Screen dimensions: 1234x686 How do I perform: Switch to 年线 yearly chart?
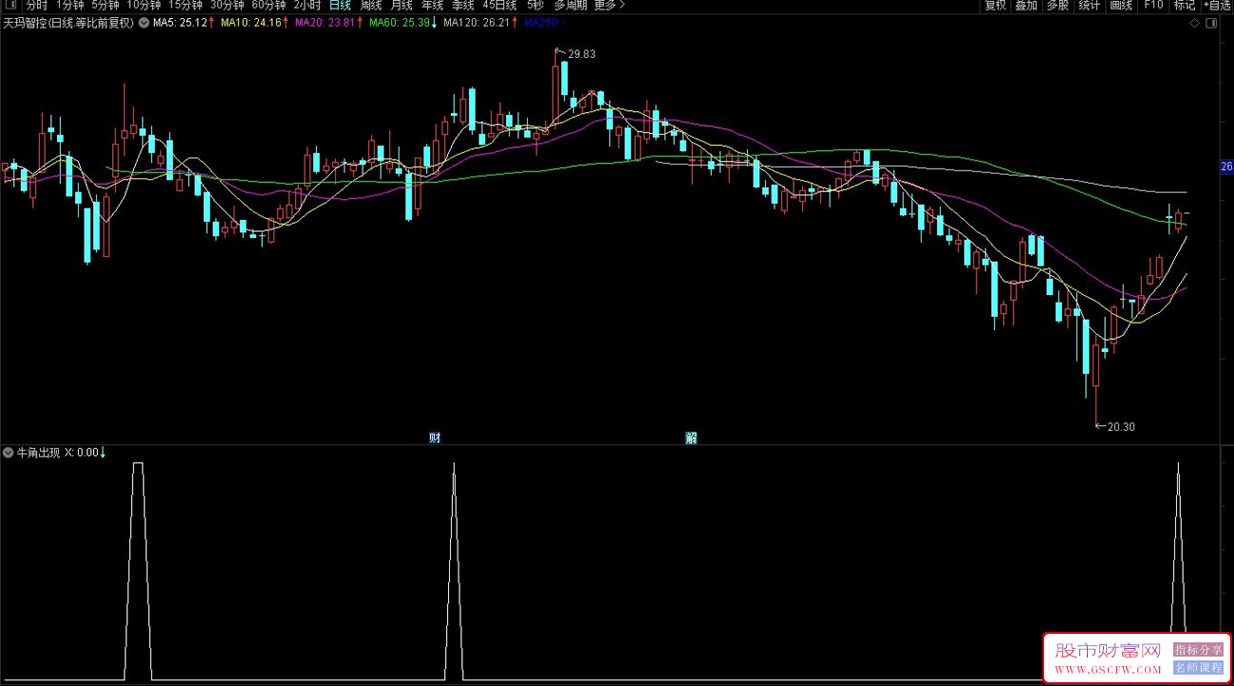[432, 6]
